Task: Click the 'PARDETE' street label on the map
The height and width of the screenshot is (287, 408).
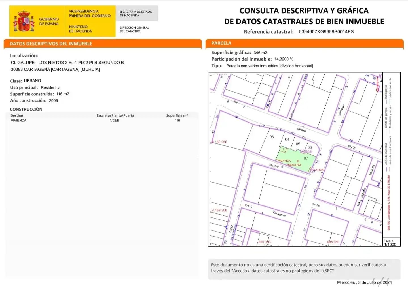Action: [x=280, y=215]
